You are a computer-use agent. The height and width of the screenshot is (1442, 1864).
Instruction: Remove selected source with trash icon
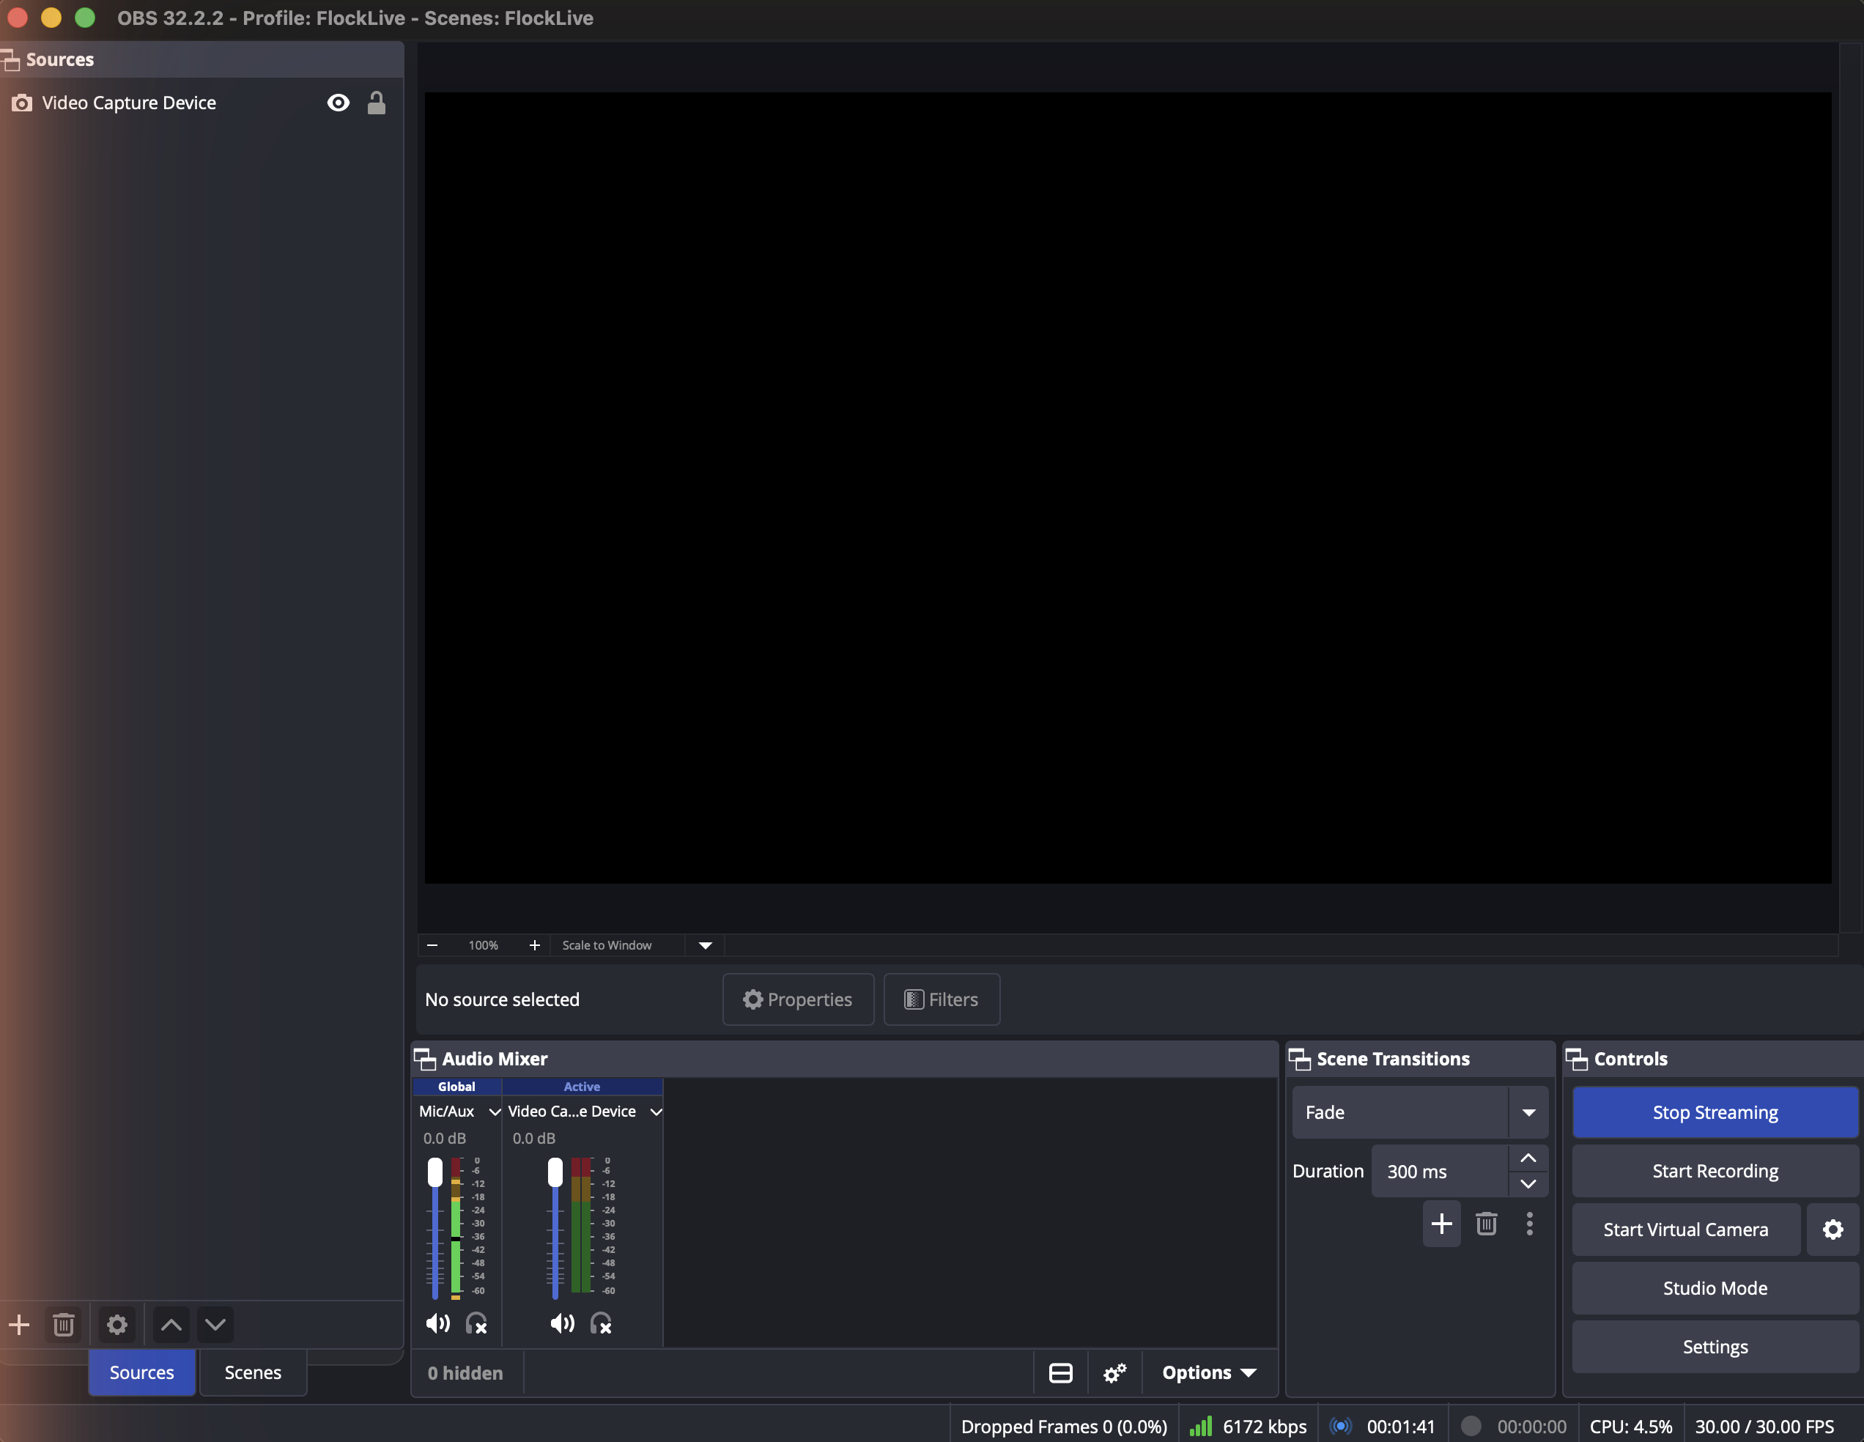(x=63, y=1325)
